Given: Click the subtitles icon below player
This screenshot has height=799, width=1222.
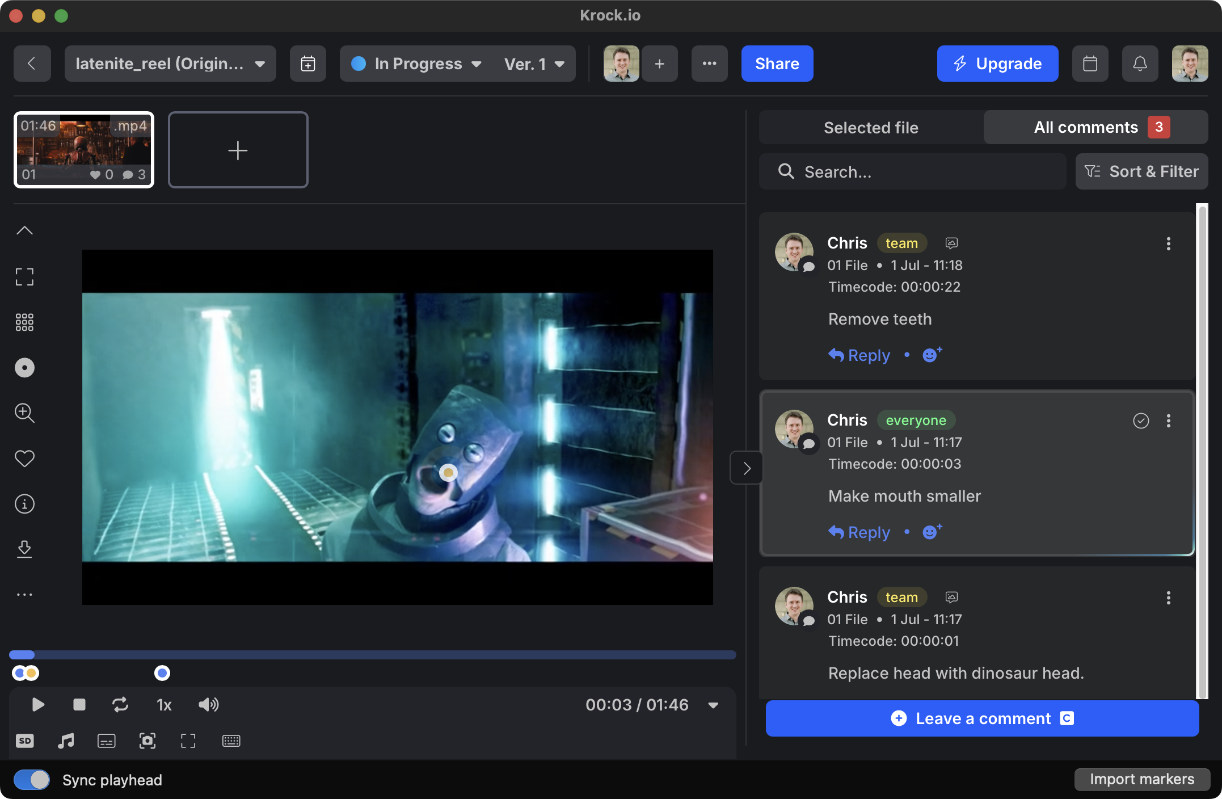Looking at the screenshot, I should coord(107,741).
